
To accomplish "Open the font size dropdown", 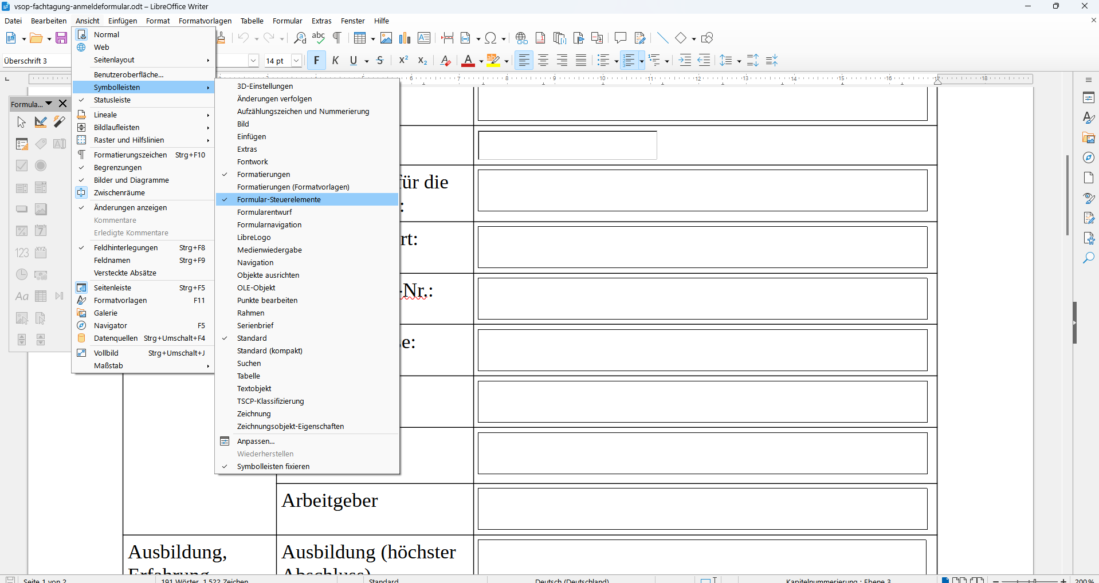I will (x=296, y=61).
